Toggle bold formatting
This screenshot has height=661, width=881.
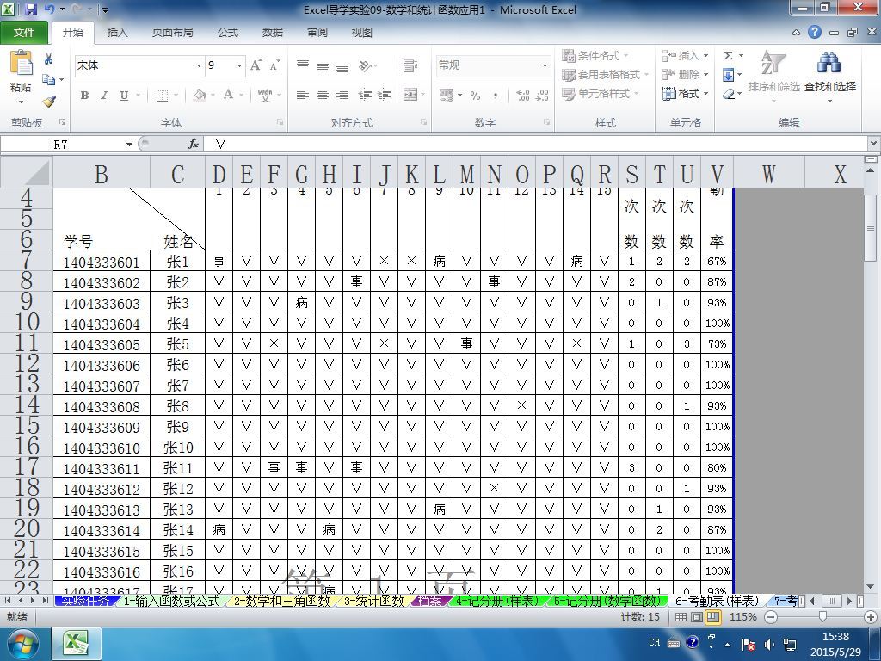(85, 95)
